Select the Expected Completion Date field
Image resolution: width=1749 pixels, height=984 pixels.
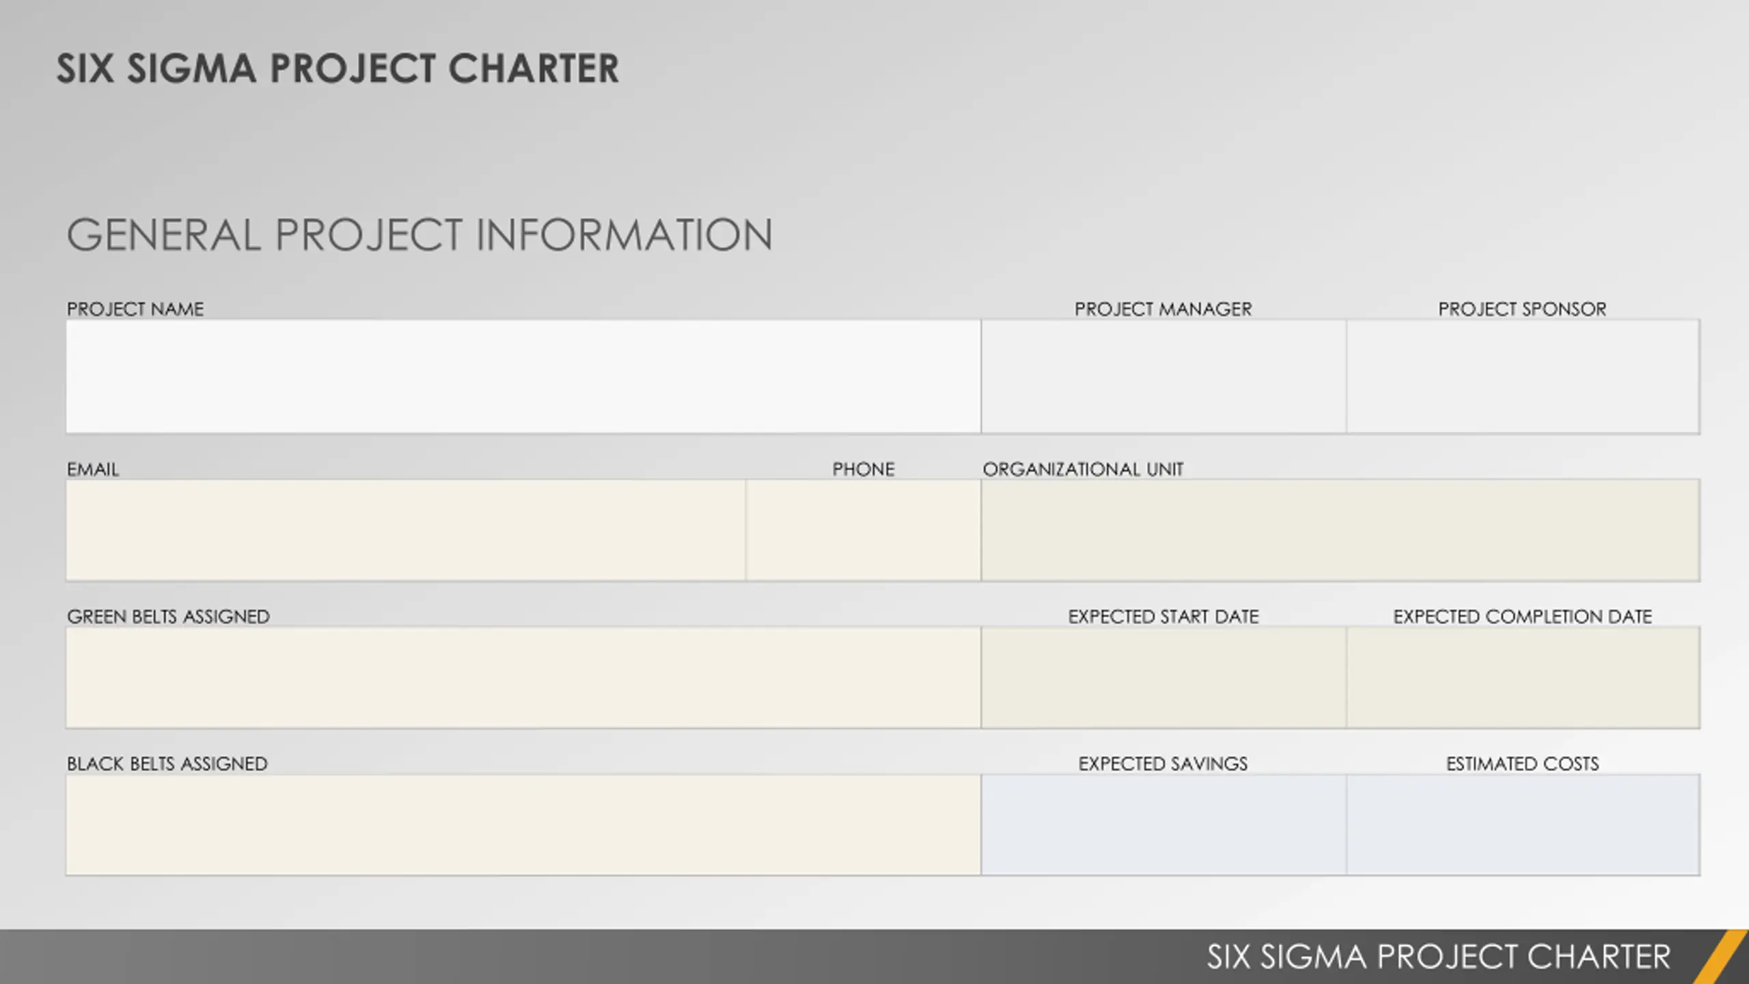point(1523,677)
